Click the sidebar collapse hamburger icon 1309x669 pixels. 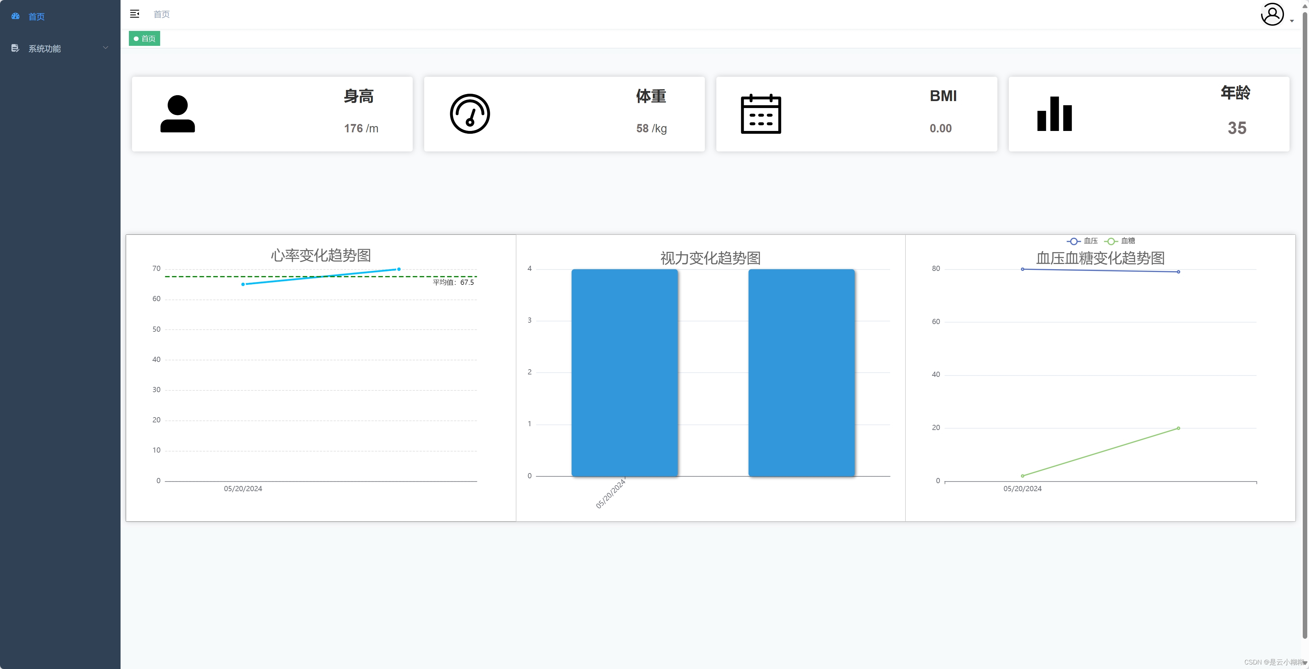click(x=135, y=14)
